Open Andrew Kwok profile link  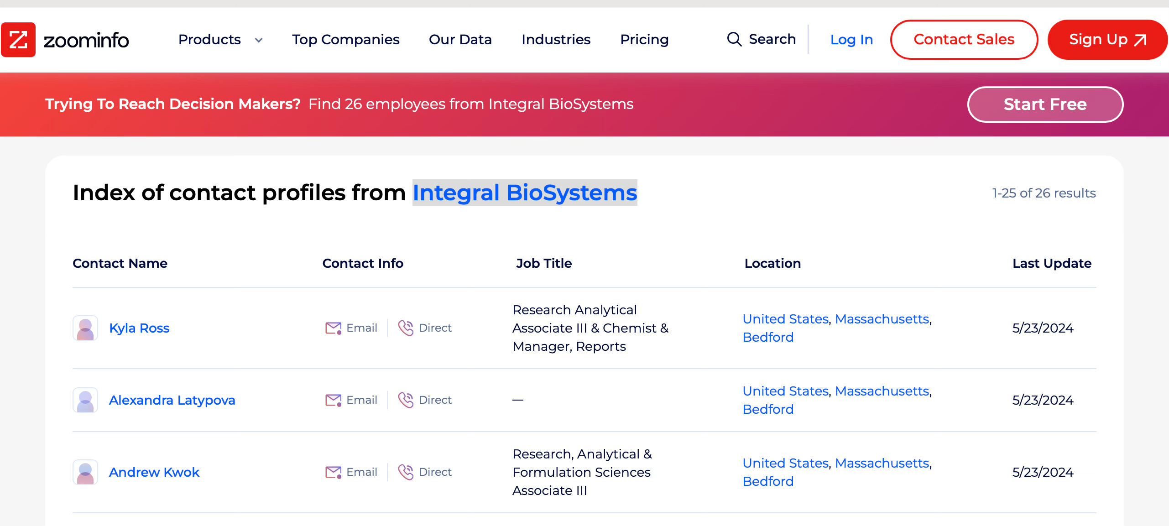point(154,472)
